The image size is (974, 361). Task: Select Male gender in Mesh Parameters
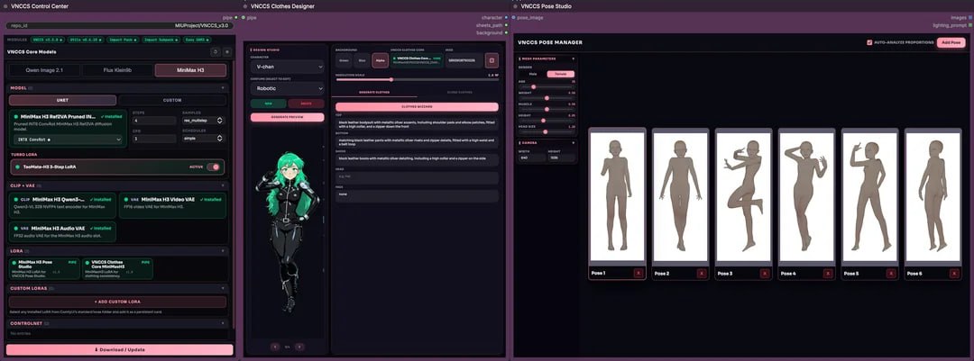pos(534,74)
